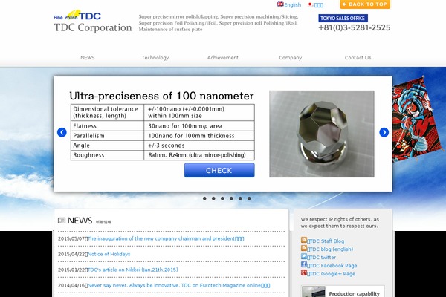Image resolution: width=446 pixels, height=297 pixels.
Task: Switch language to Japanese text link
Action: (318, 5)
